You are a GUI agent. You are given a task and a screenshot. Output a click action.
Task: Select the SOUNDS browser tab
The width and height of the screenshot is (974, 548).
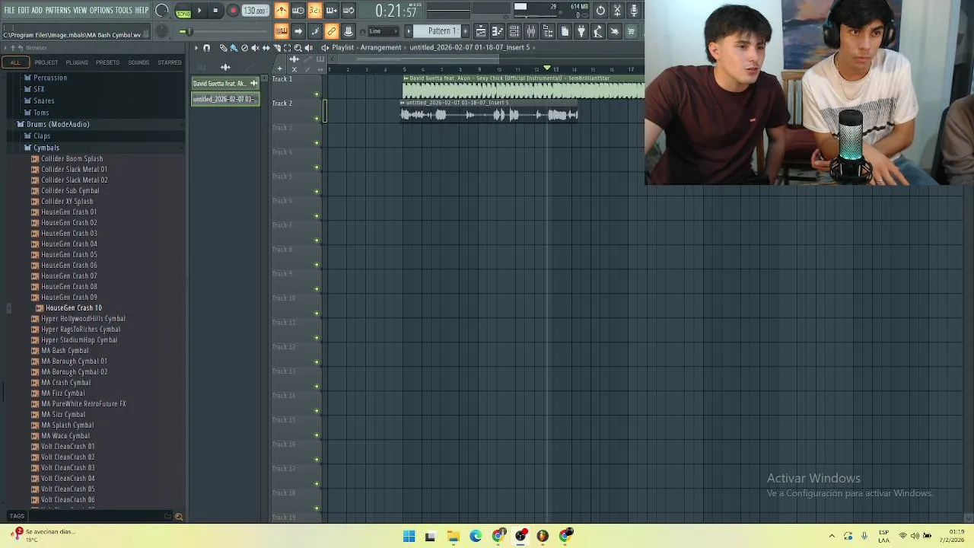click(x=138, y=62)
